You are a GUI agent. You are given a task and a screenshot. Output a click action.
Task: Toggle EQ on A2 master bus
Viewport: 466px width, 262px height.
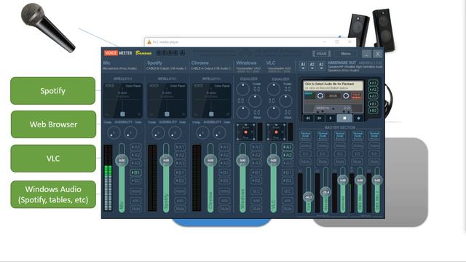coord(323,154)
